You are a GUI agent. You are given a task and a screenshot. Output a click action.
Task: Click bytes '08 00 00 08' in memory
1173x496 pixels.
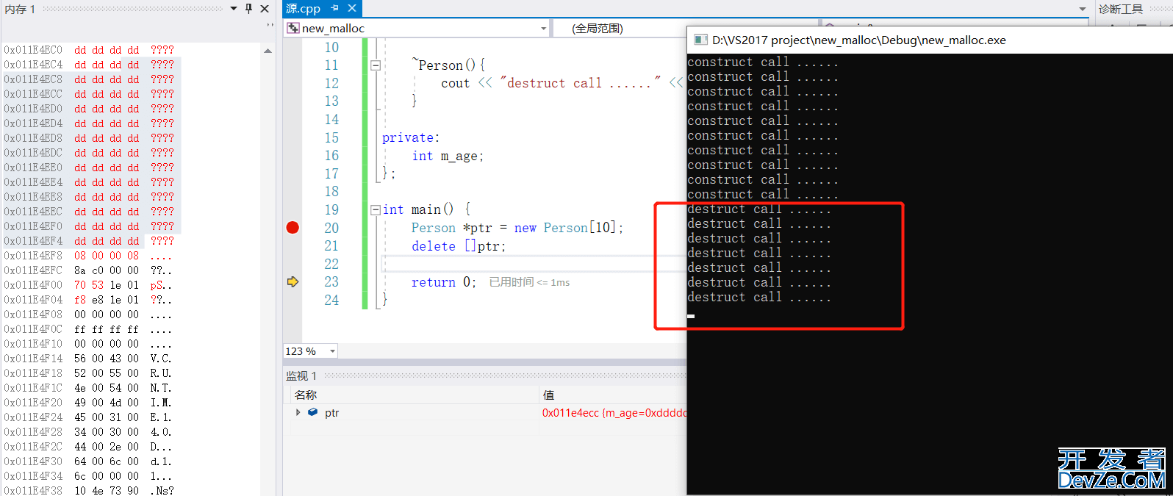107,256
